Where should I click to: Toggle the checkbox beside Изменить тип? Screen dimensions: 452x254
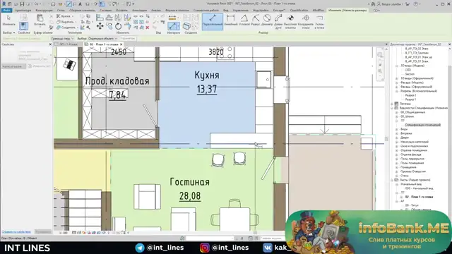(30, 66)
